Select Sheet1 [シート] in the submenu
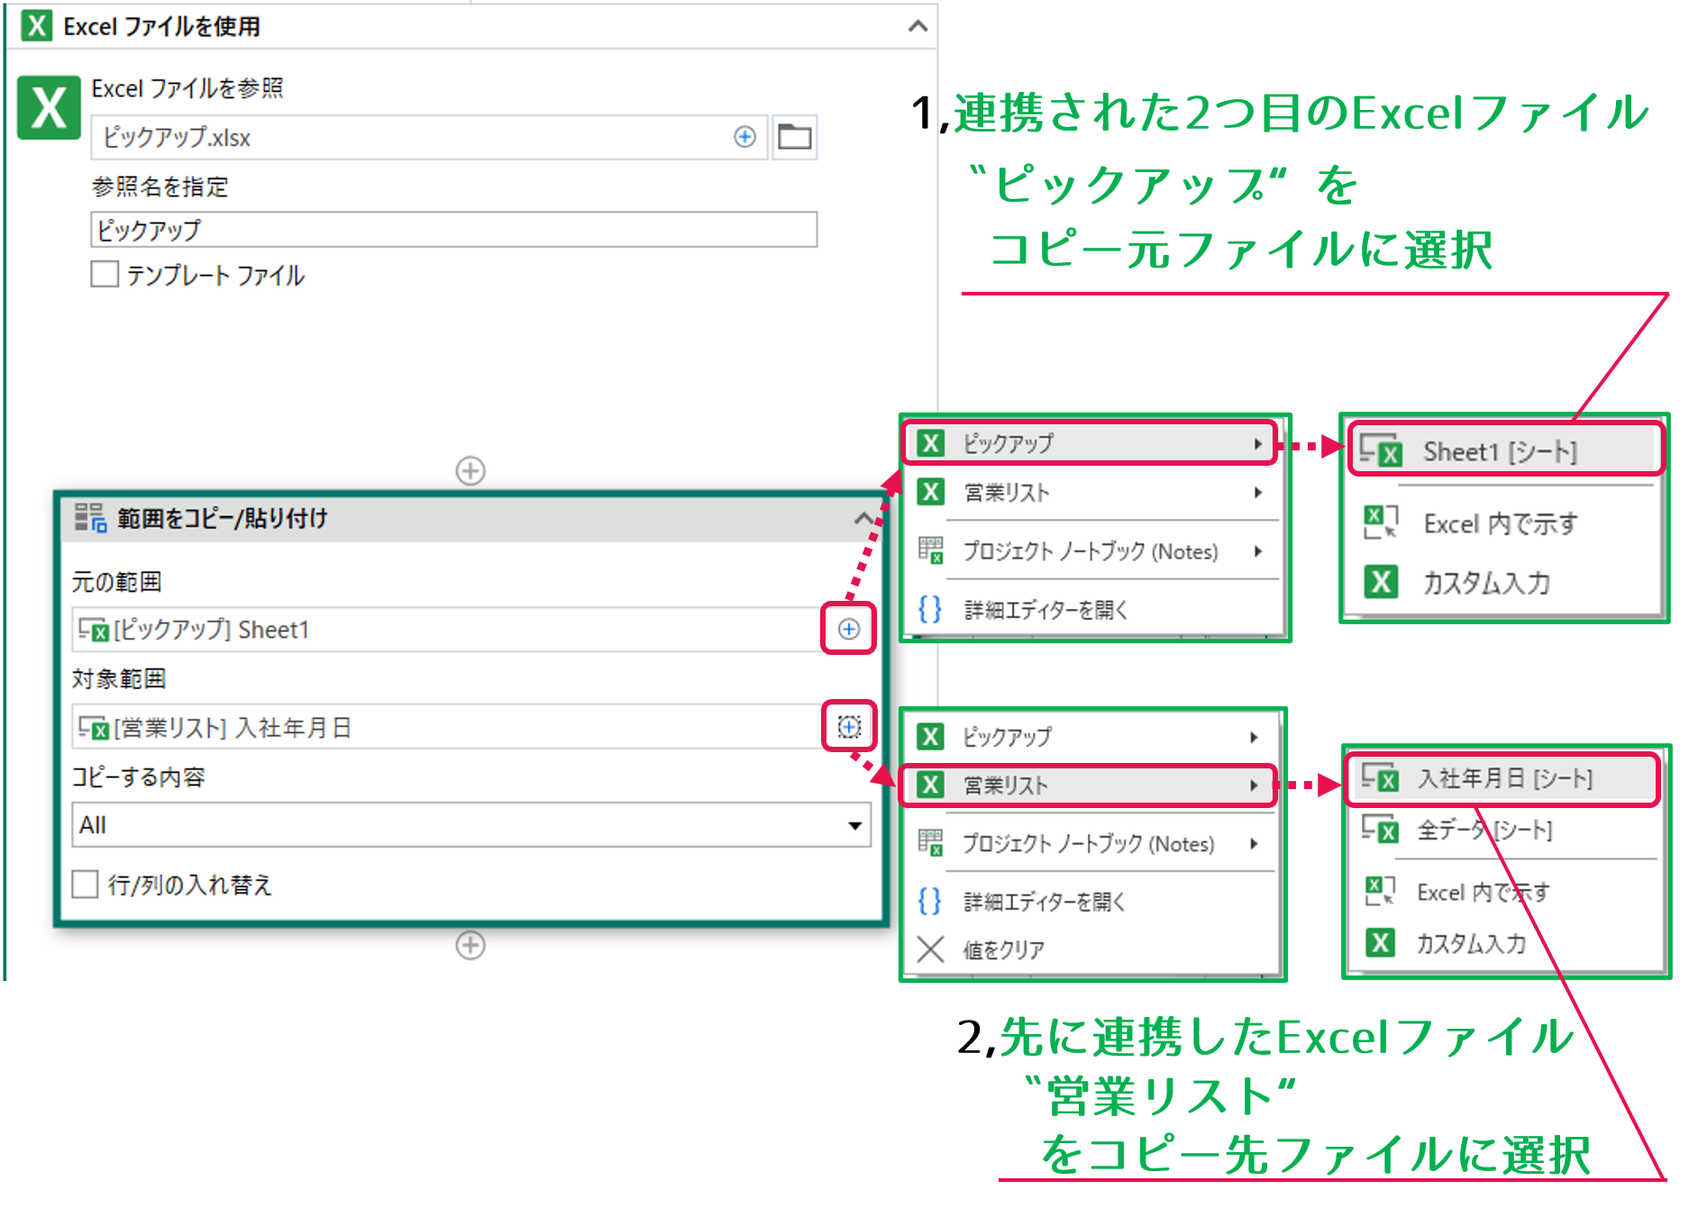This screenshot has height=1208, width=1689. (1505, 450)
